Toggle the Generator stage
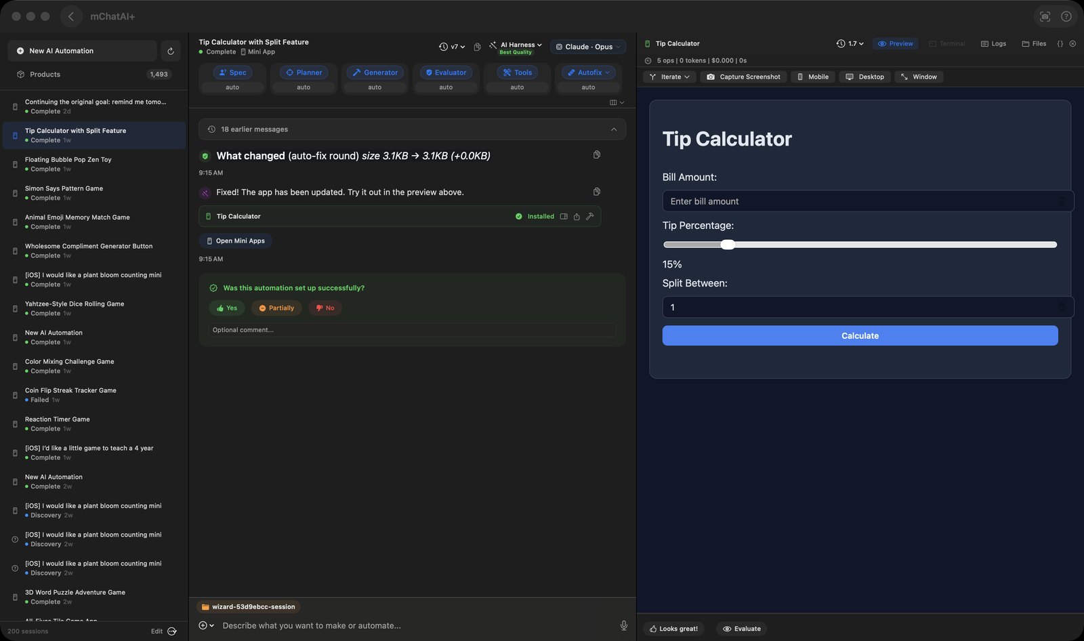 tap(375, 73)
